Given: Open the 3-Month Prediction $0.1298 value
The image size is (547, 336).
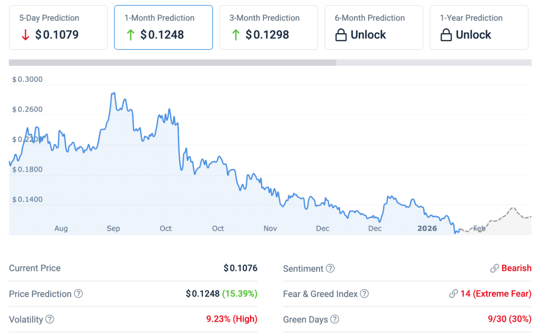Looking at the screenshot, I should 267,35.
